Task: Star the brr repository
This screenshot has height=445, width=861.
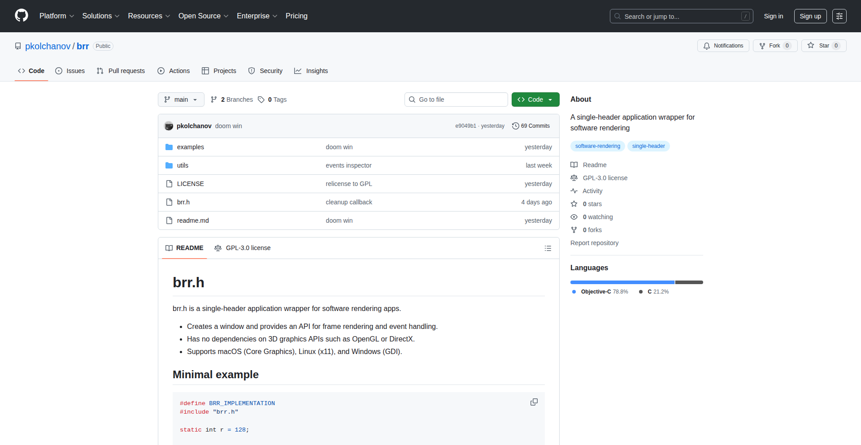Action: [823, 46]
